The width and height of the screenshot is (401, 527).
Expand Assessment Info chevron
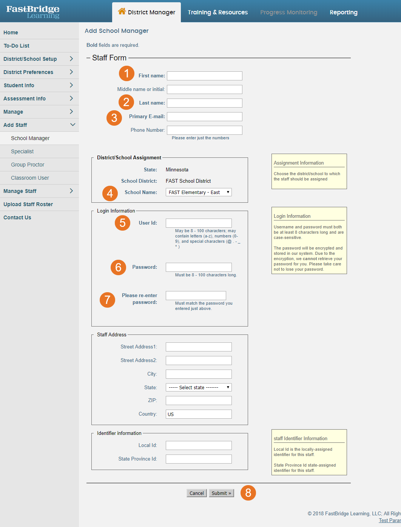coord(71,98)
